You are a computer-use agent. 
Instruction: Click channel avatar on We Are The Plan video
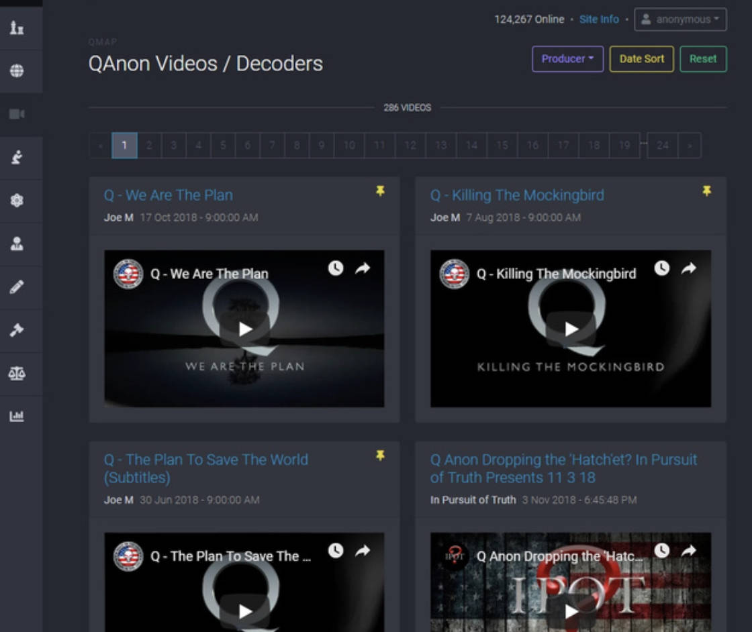(x=128, y=274)
